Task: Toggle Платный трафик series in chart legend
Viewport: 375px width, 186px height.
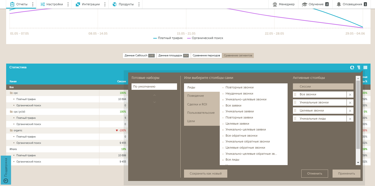Action: tap(168, 38)
